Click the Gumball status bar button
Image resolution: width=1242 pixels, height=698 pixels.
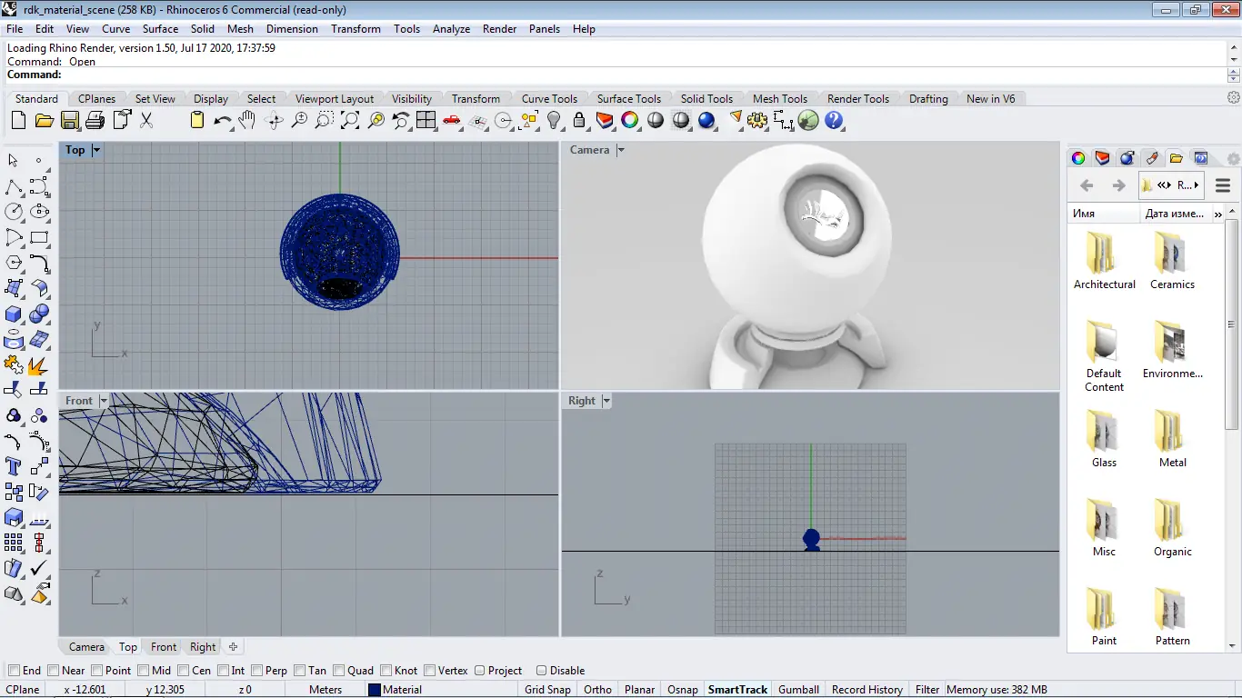pyautogui.click(x=798, y=690)
